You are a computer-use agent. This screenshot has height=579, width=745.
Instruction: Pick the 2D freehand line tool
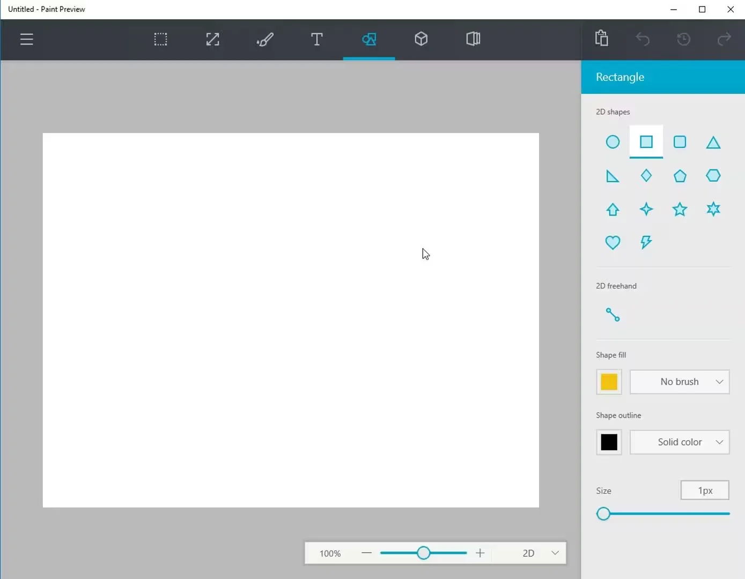pyautogui.click(x=613, y=315)
